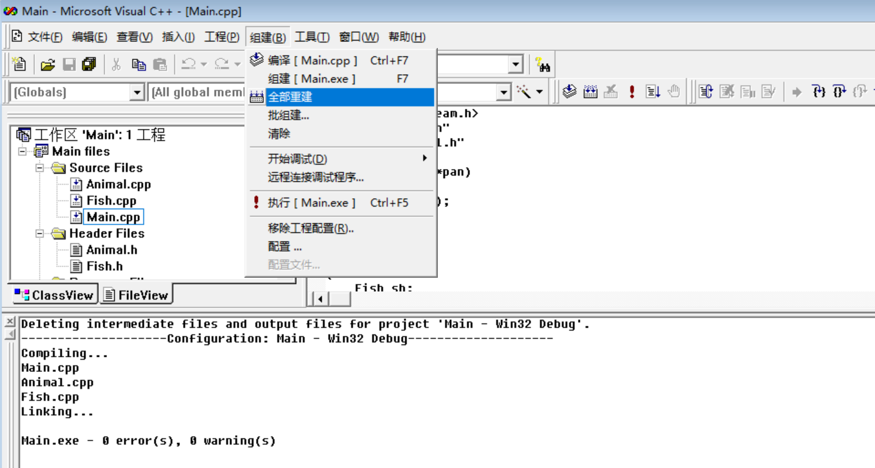
Task: Click the Show Next Statement arrow icon
Action: coord(797,92)
